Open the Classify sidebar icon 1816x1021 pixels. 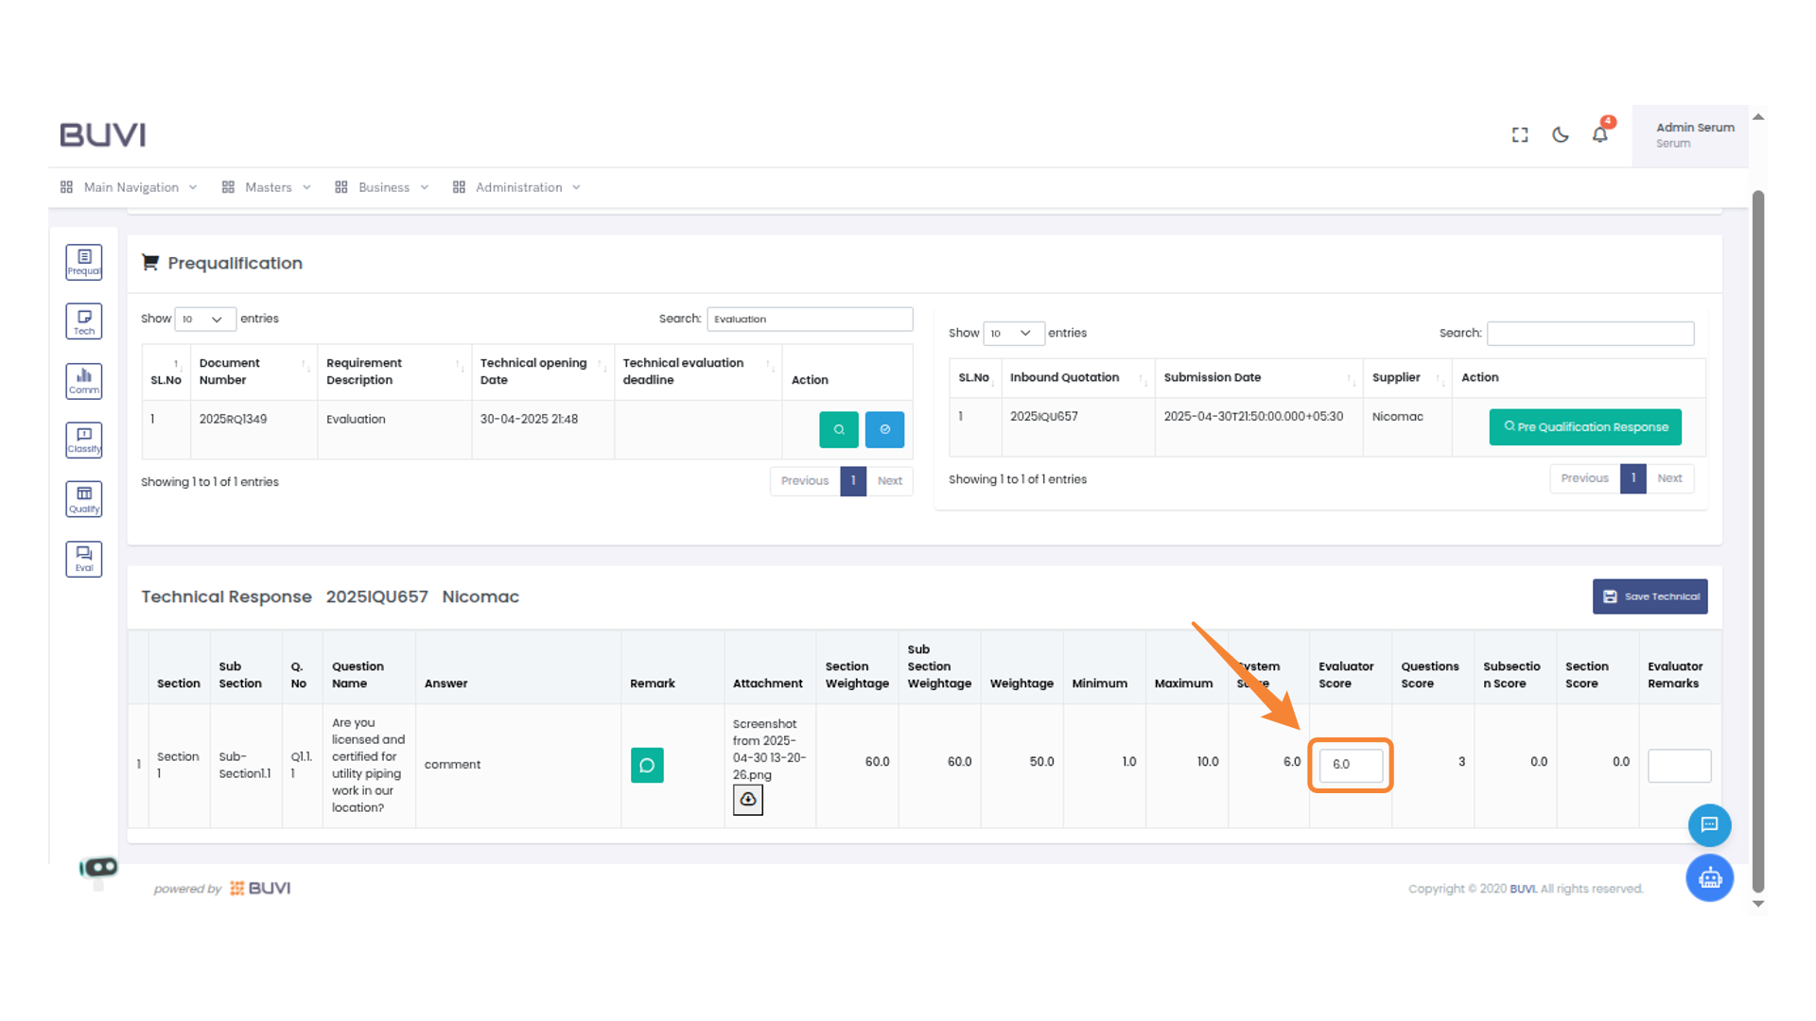pyautogui.click(x=84, y=440)
